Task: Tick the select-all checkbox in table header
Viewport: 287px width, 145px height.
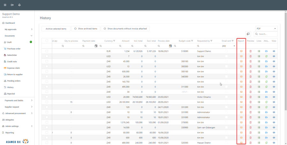Action: click(x=47, y=41)
